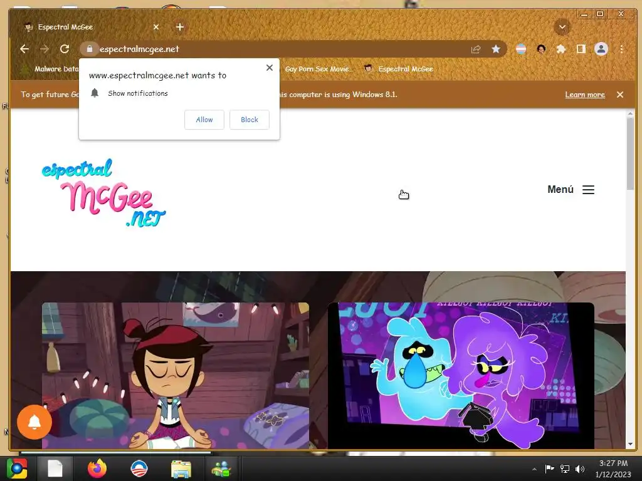The height and width of the screenshot is (481, 642).
Task: Open the hamburger menu icon
Action: (588, 190)
